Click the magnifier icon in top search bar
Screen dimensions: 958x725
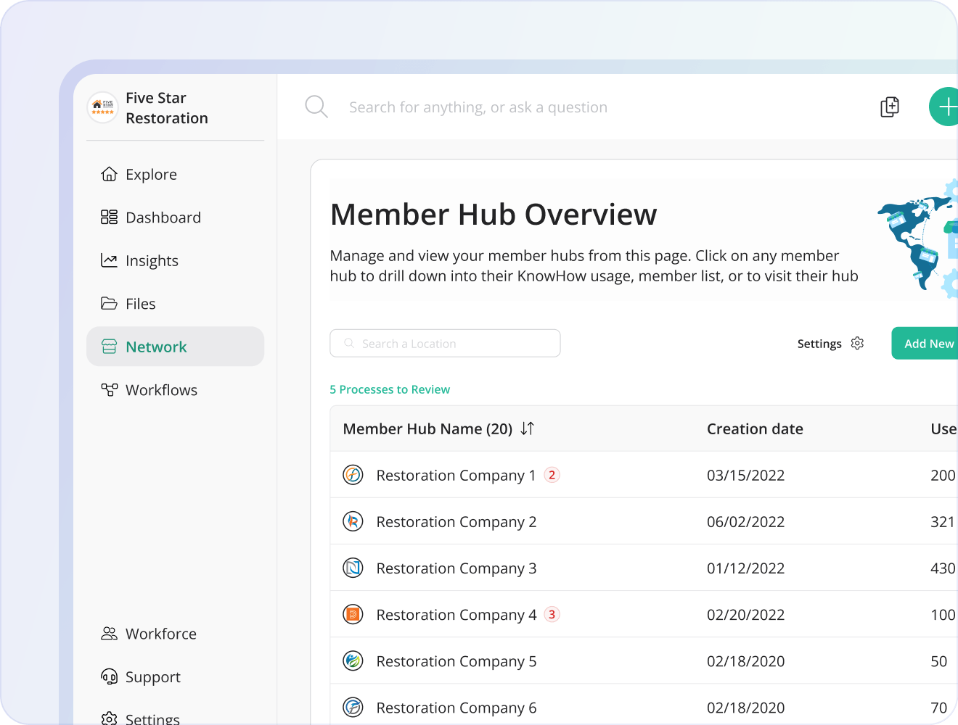(316, 107)
